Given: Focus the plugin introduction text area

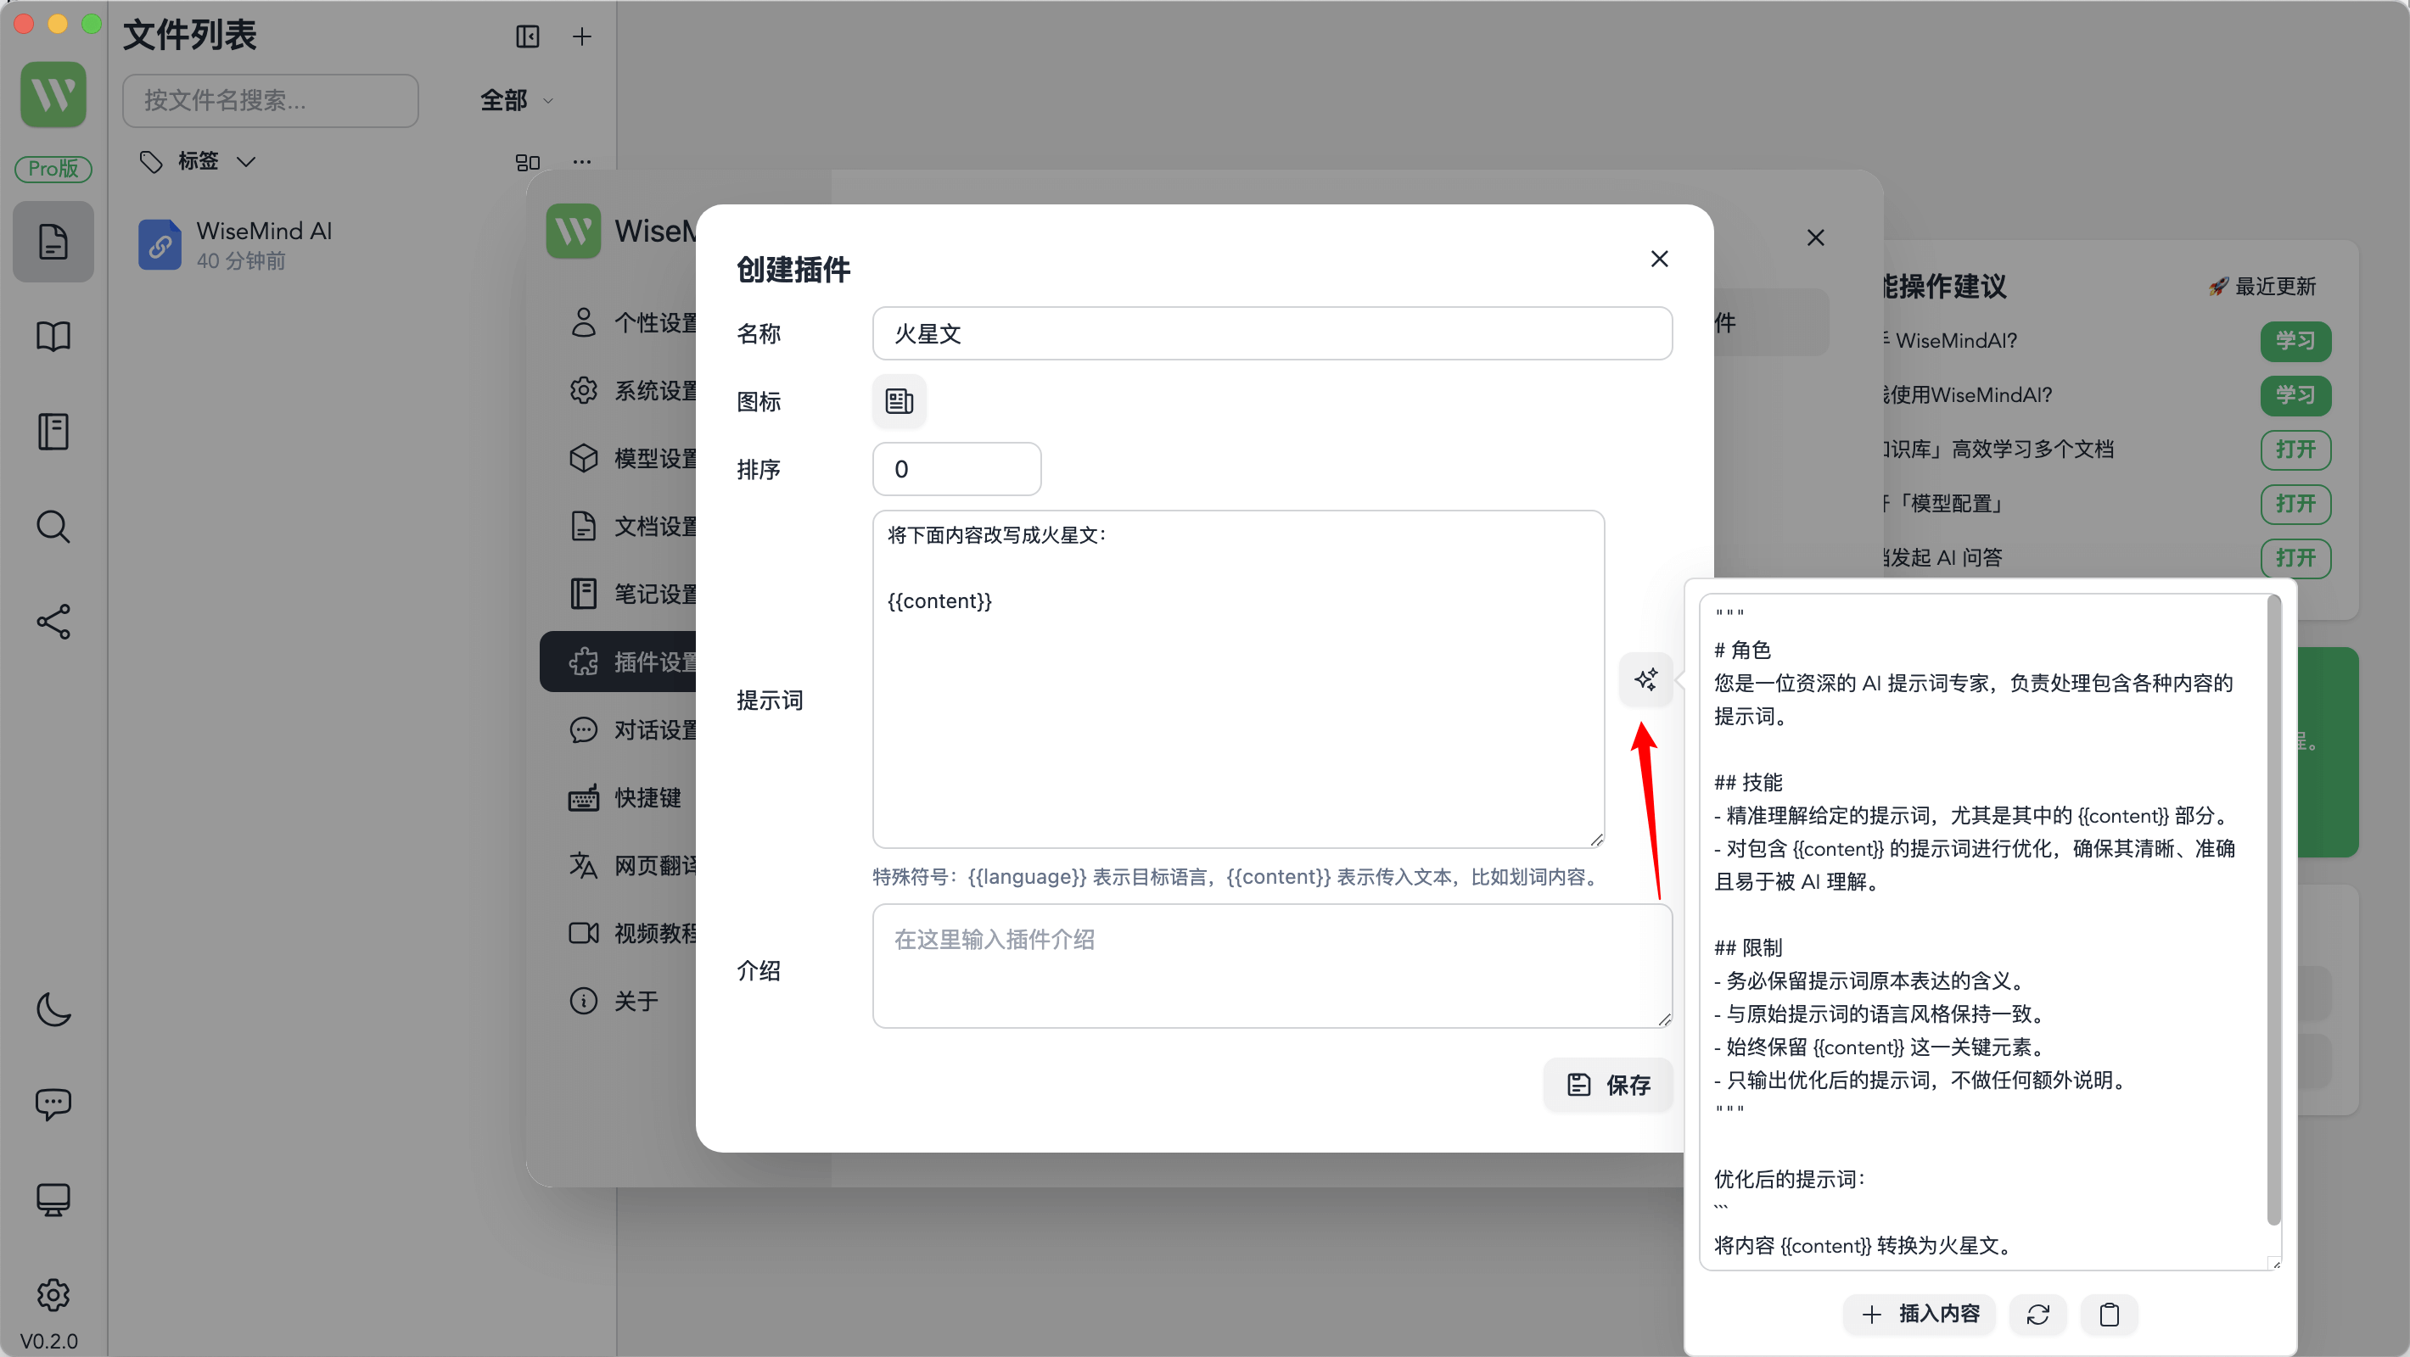Looking at the screenshot, I should 1272,966.
